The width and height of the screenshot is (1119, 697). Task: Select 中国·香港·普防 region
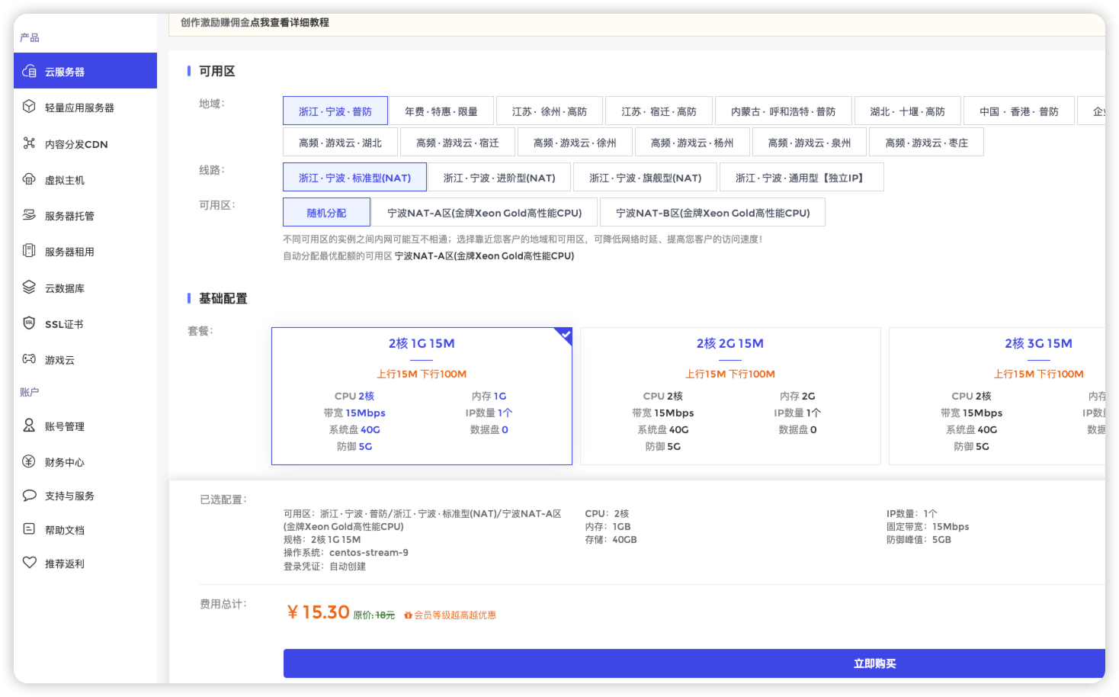1019,111
